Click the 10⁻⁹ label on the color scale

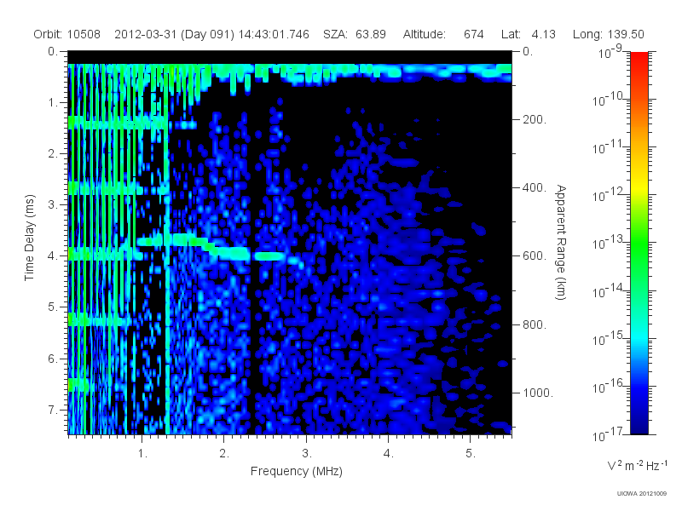[x=610, y=52]
